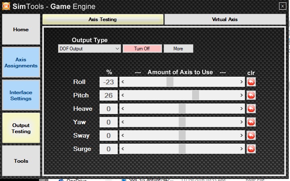Decrease Heave slider with left arrow
Screen dimensions: 290x181
pyautogui.click(x=123, y=108)
